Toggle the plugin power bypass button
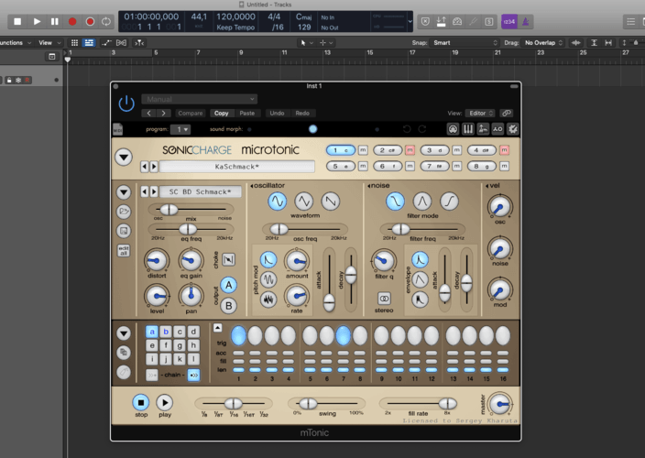This screenshot has width=645, height=458. click(126, 104)
